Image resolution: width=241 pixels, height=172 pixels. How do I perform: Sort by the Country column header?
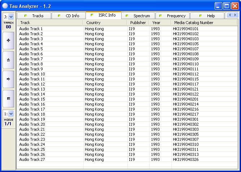[x=105, y=23]
